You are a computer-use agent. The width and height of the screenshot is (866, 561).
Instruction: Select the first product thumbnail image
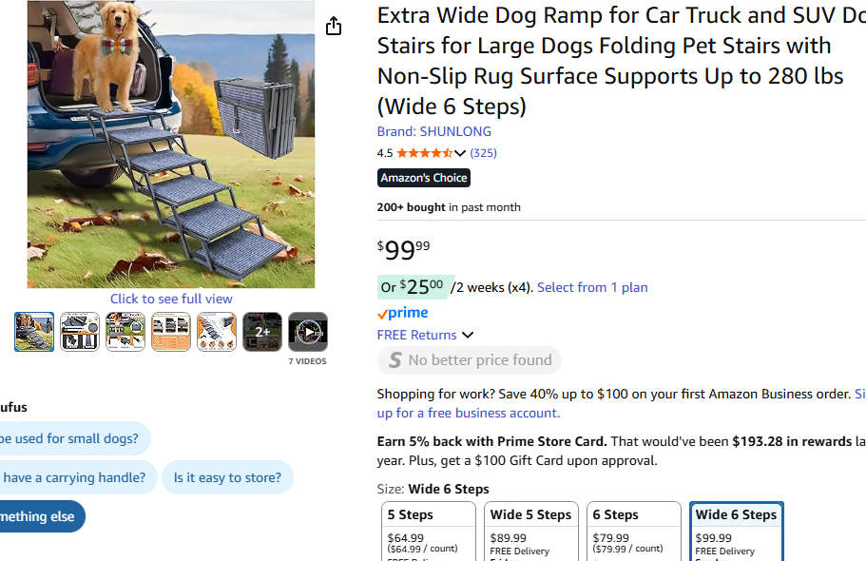click(34, 332)
